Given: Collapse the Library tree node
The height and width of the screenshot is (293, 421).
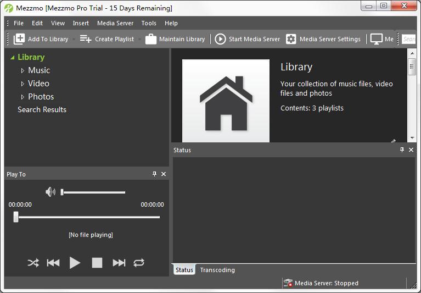Looking at the screenshot, I should pyautogui.click(x=12, y=57).
